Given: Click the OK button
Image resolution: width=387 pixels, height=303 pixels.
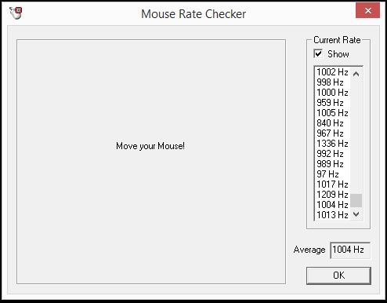Looking at the screenshot, I should point(338,276).
